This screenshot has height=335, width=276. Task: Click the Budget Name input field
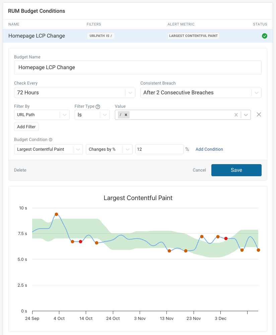pos(138,67)
